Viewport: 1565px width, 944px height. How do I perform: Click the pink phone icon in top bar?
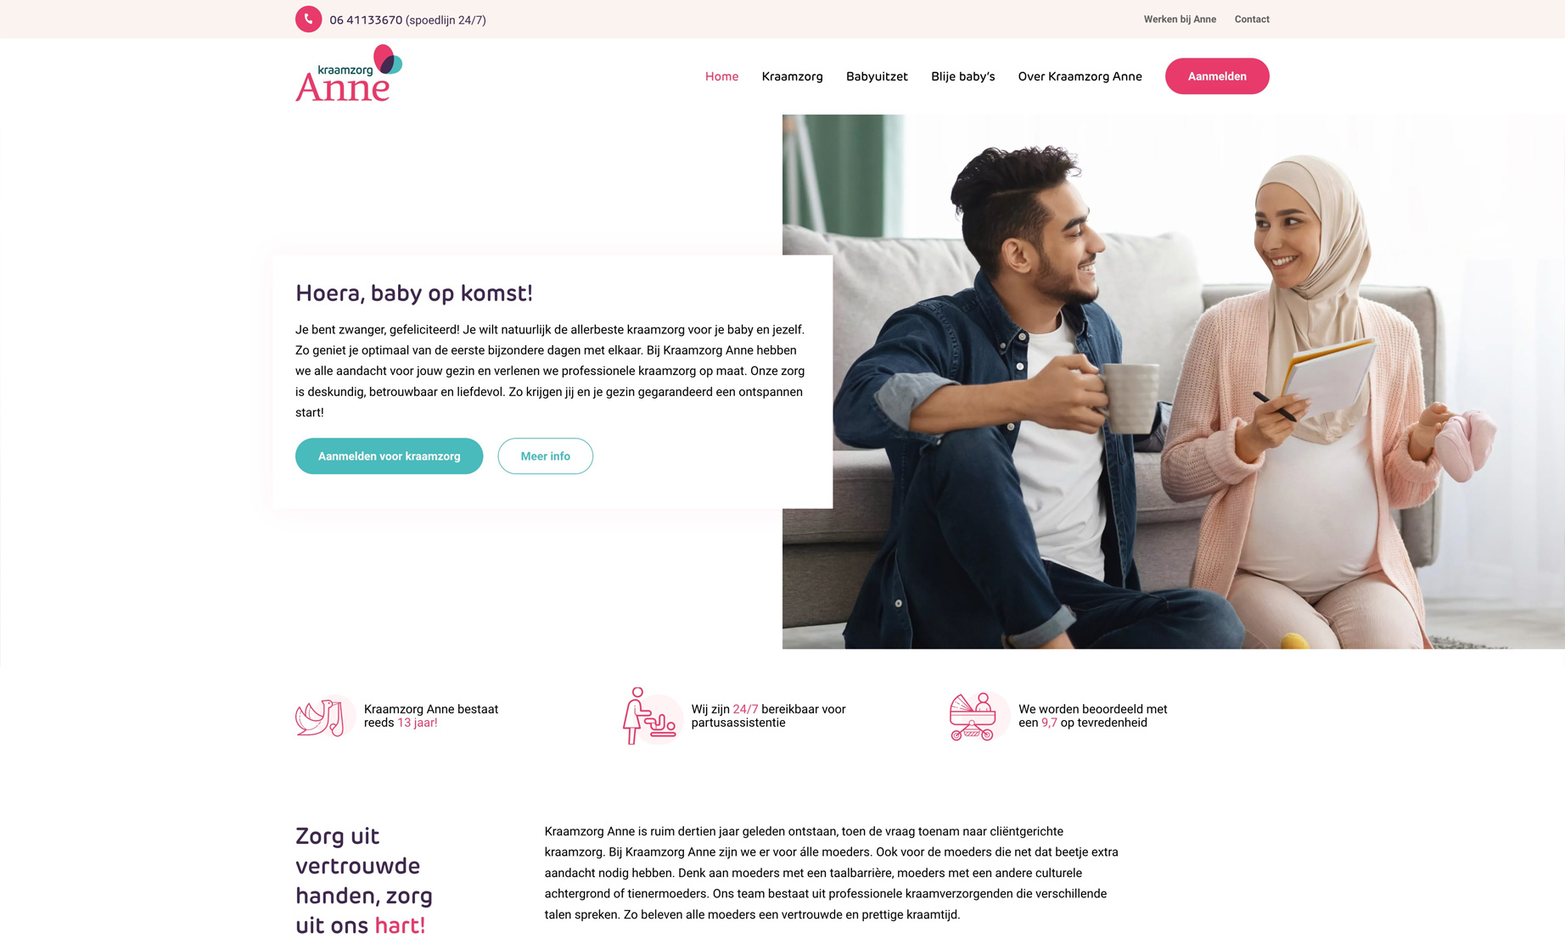(x=308, y=19)
